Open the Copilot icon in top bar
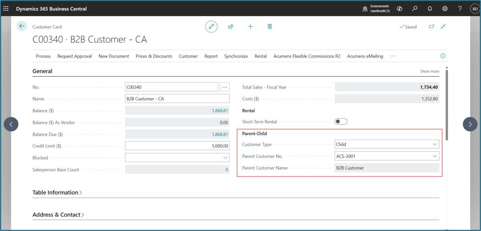 coord(399,9)
